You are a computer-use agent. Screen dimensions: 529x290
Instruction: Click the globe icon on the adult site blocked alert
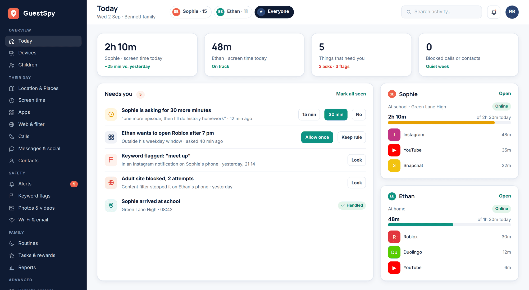click(x=111, y=183)
